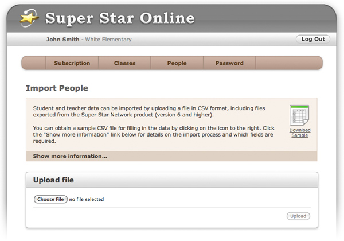
Task: Go to the People tab
Action: point(177,63)
